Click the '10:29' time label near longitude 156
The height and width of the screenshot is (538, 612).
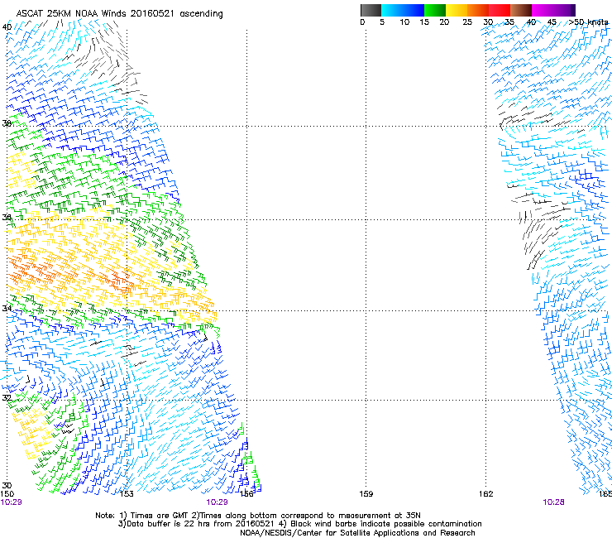click(217, 502)
